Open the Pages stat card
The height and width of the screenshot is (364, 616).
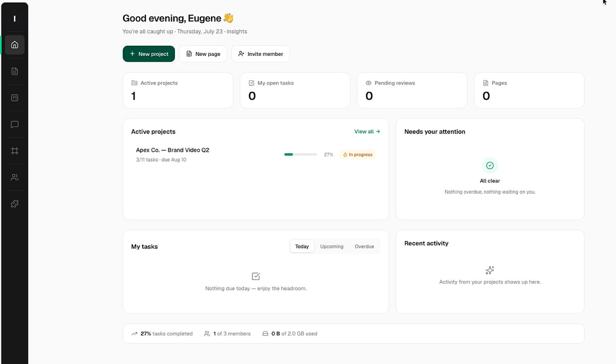click(529, 90)
